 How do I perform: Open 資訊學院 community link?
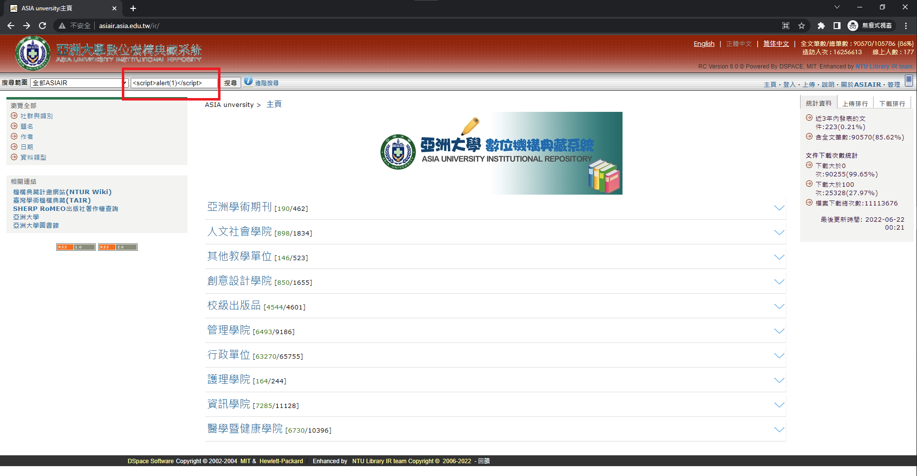[x=229, y=404]
